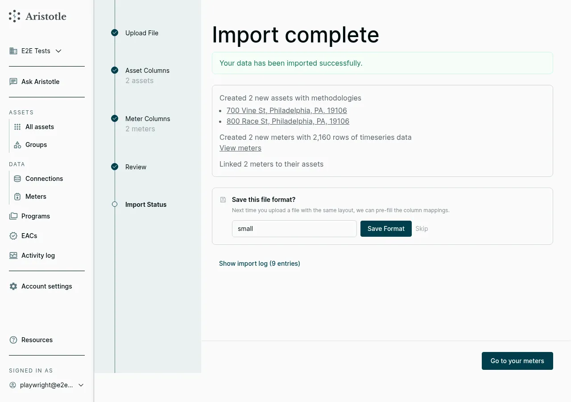Image resolution: width=571 pixels, height=402 pixels.
Task: Click the save disk icon beside Save this file format
Action: (223, 200)
